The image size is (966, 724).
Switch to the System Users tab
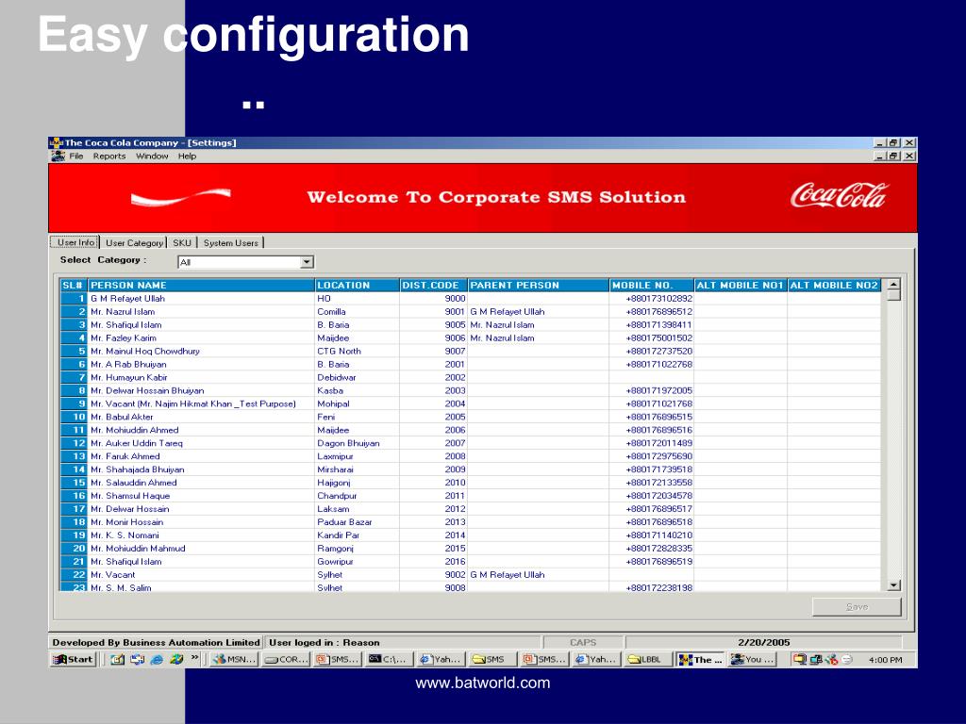click(230, 243)
